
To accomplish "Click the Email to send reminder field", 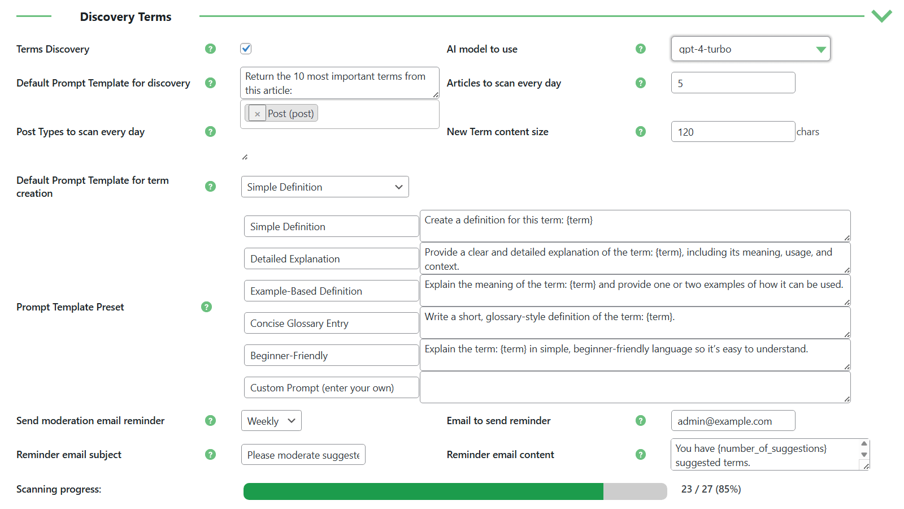I will click(x=733, y=421).
